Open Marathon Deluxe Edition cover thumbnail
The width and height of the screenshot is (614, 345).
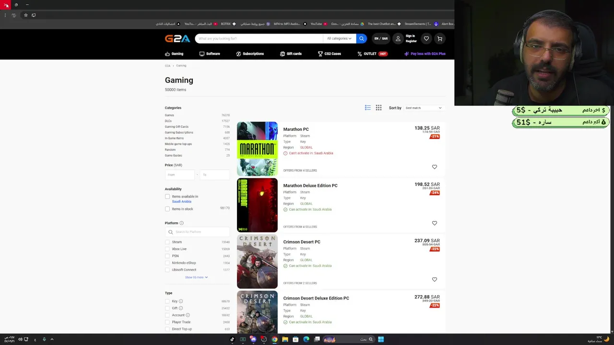[257, 205]
